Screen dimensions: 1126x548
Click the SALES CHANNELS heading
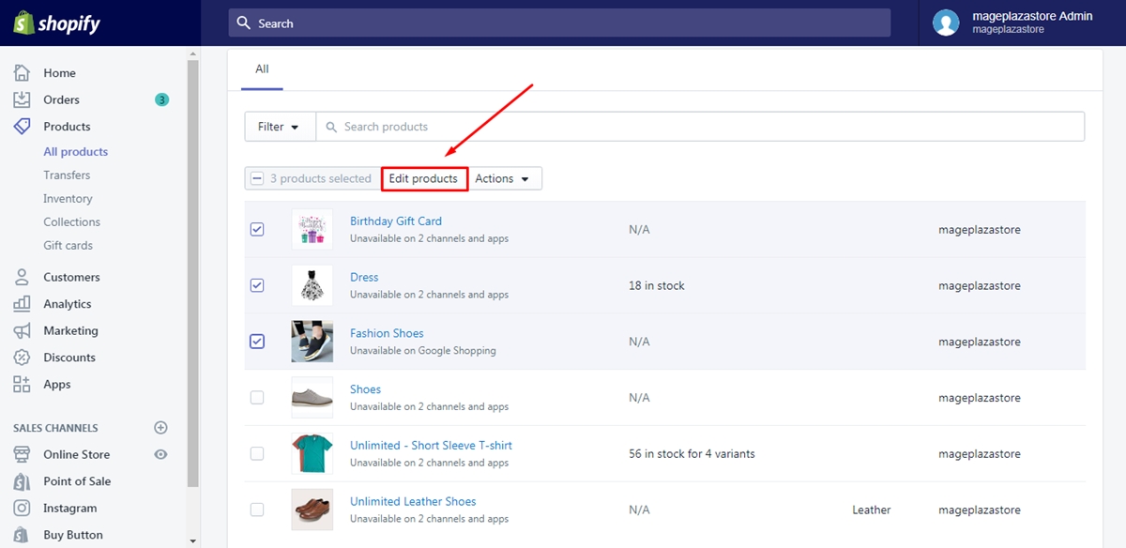pyautogui.click(x=55, y=428)
